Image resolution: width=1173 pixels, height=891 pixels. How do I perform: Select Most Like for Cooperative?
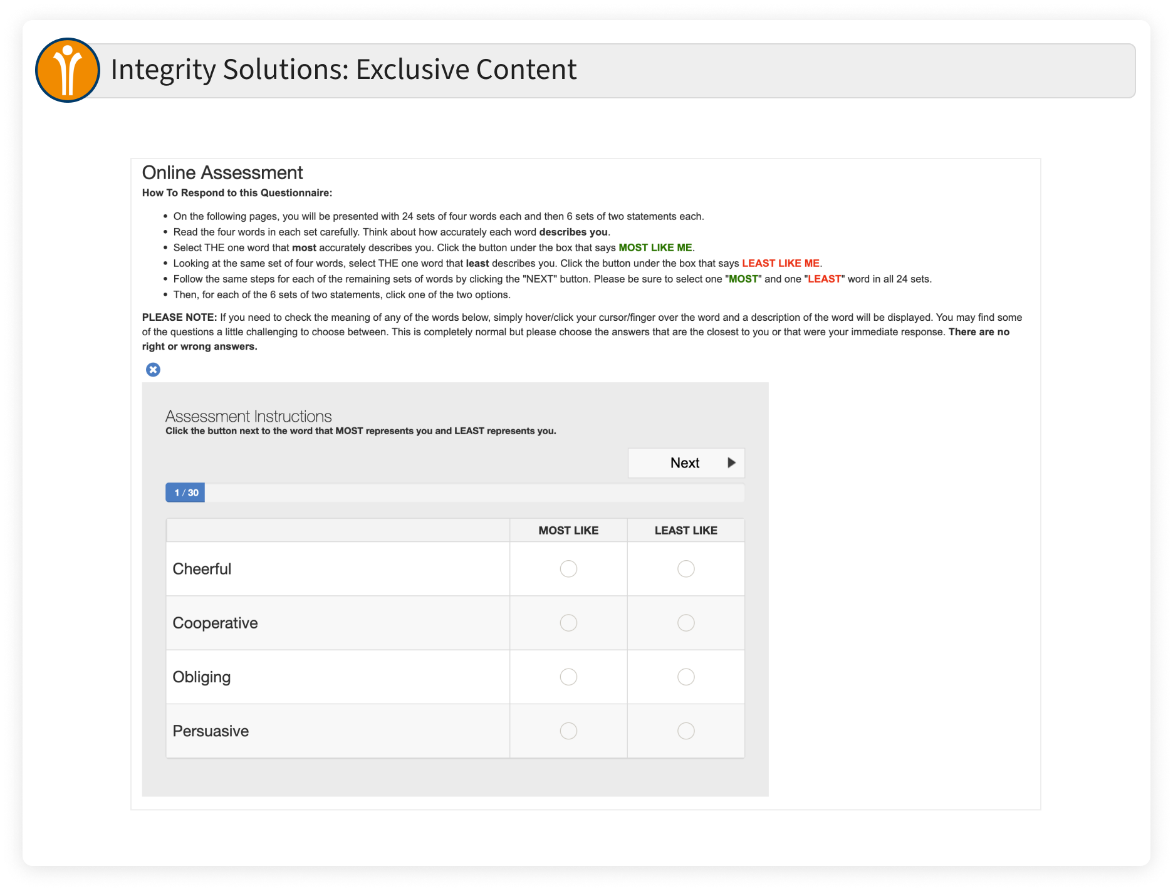pyautogui.click(x=568, y=623)
